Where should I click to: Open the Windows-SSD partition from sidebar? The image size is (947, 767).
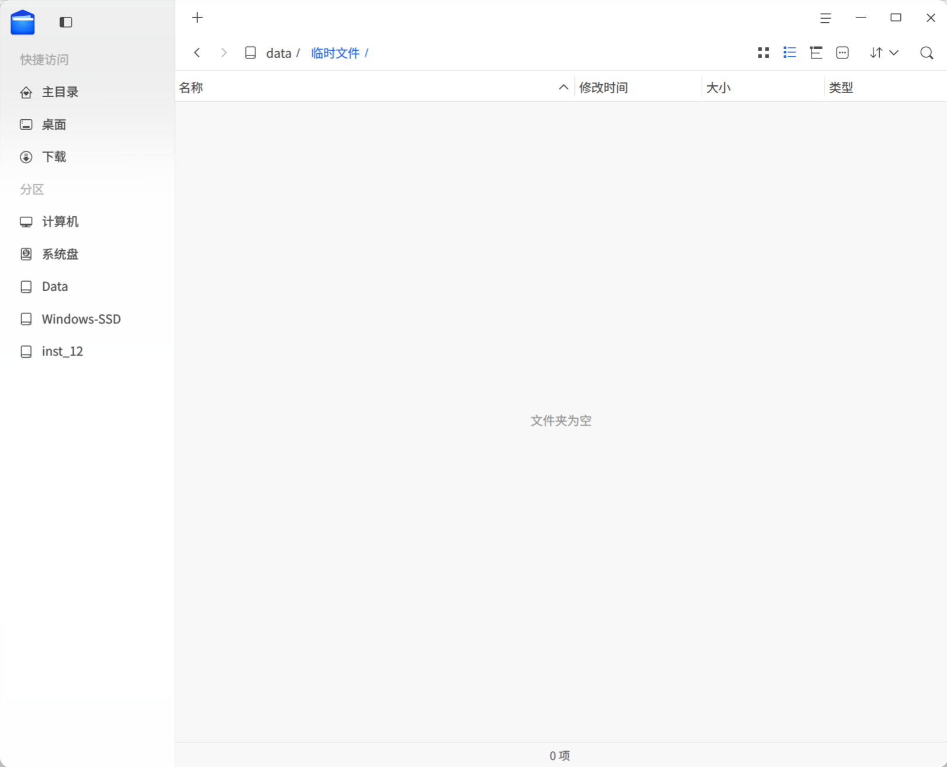coord(81,319)
